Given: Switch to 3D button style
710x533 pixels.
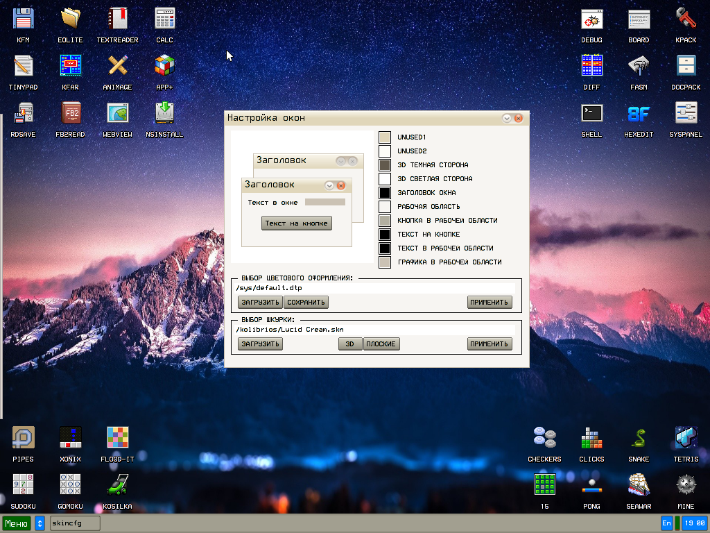Looking at the screenshot, I should click(350, 344).
